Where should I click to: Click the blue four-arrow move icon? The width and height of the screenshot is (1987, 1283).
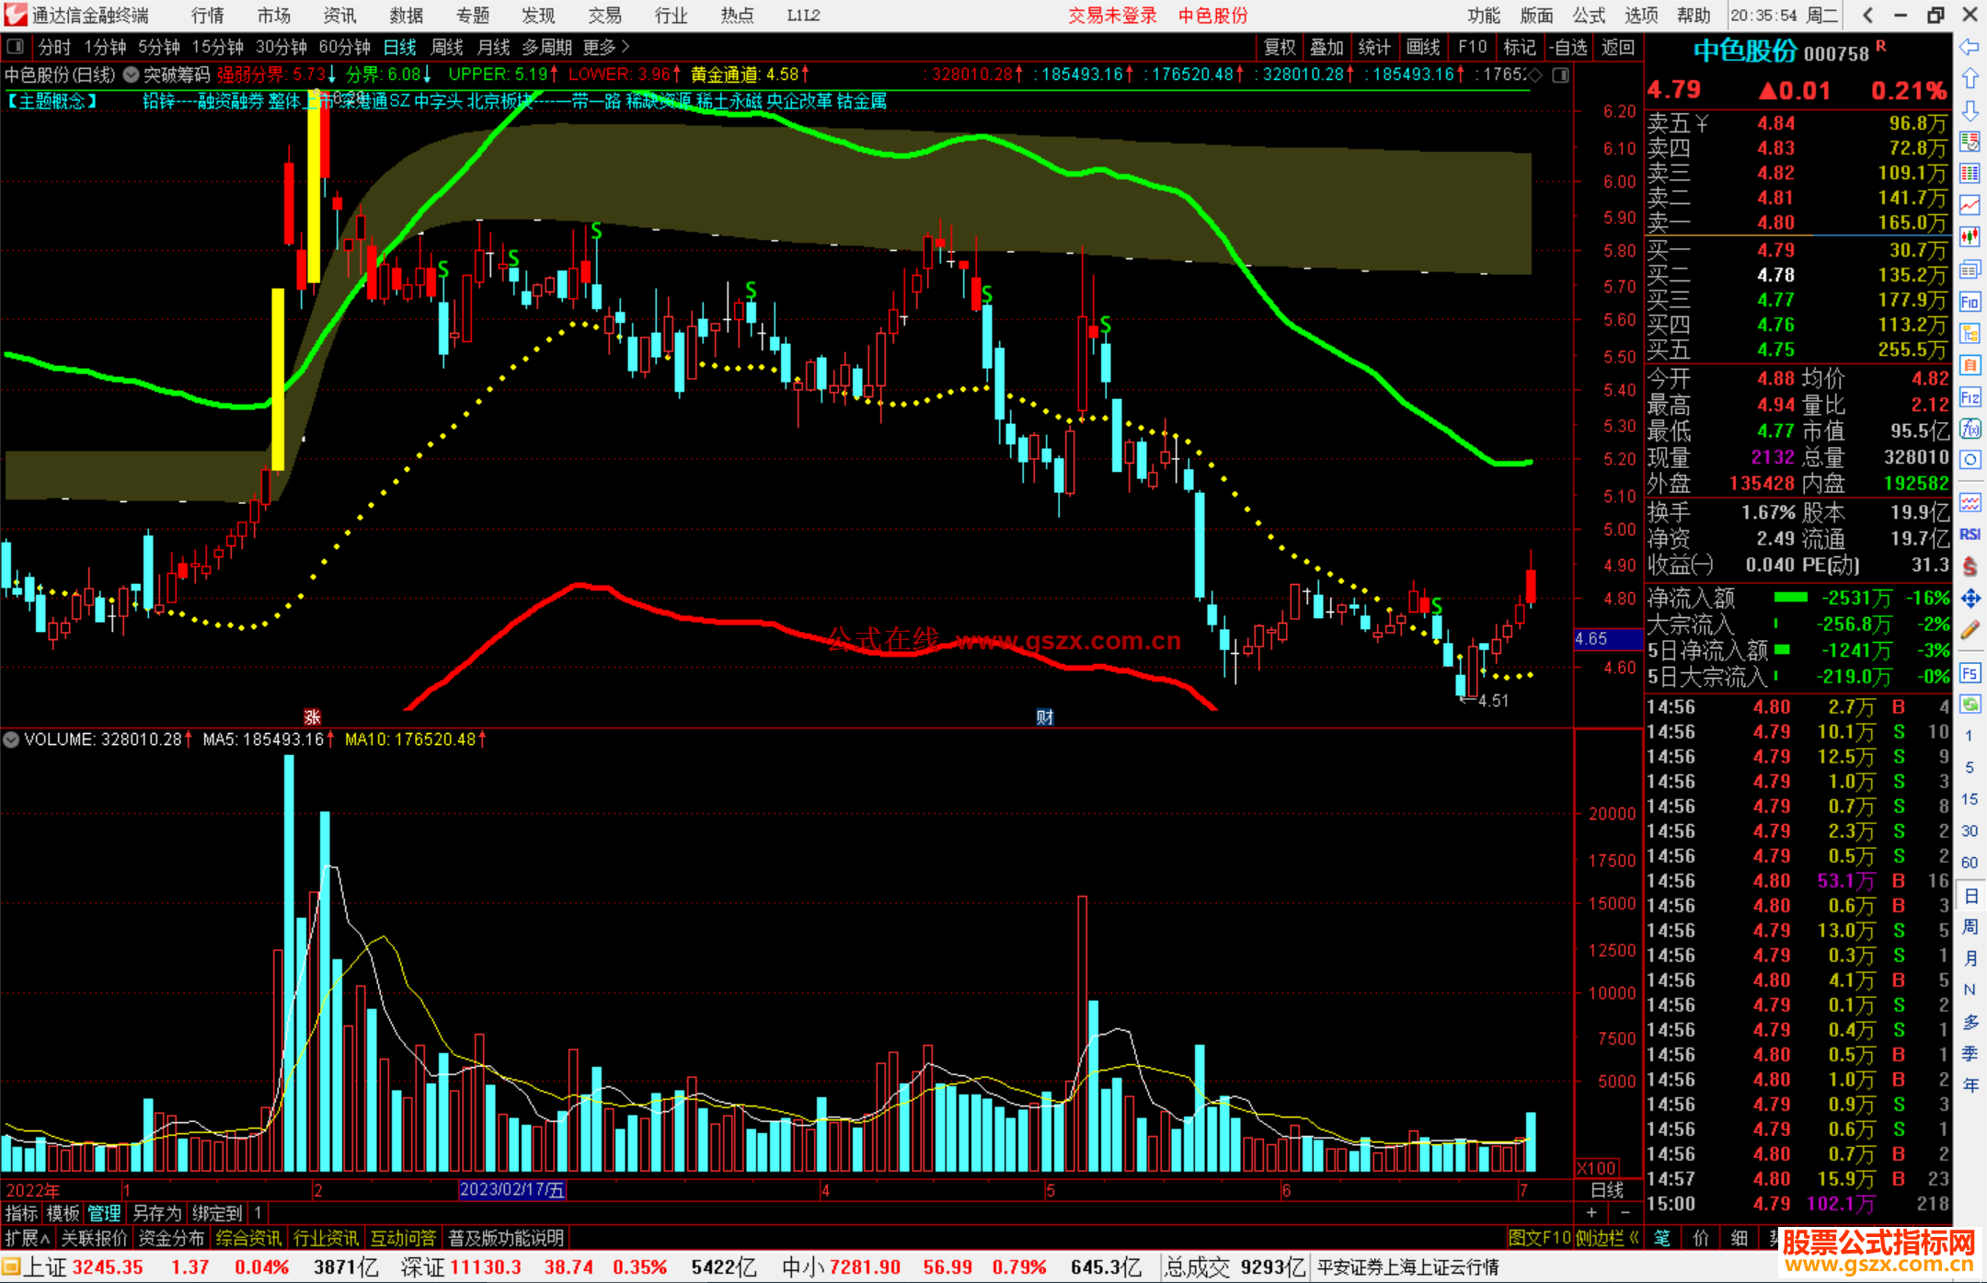1970,599
